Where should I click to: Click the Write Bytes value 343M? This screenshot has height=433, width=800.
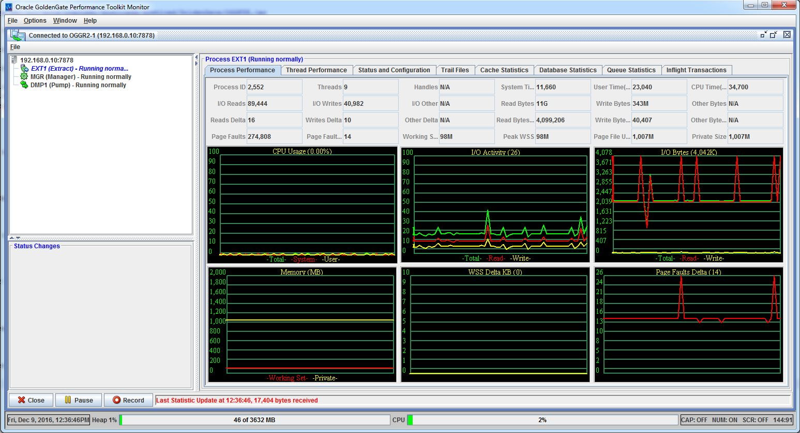tap(659, 104)
